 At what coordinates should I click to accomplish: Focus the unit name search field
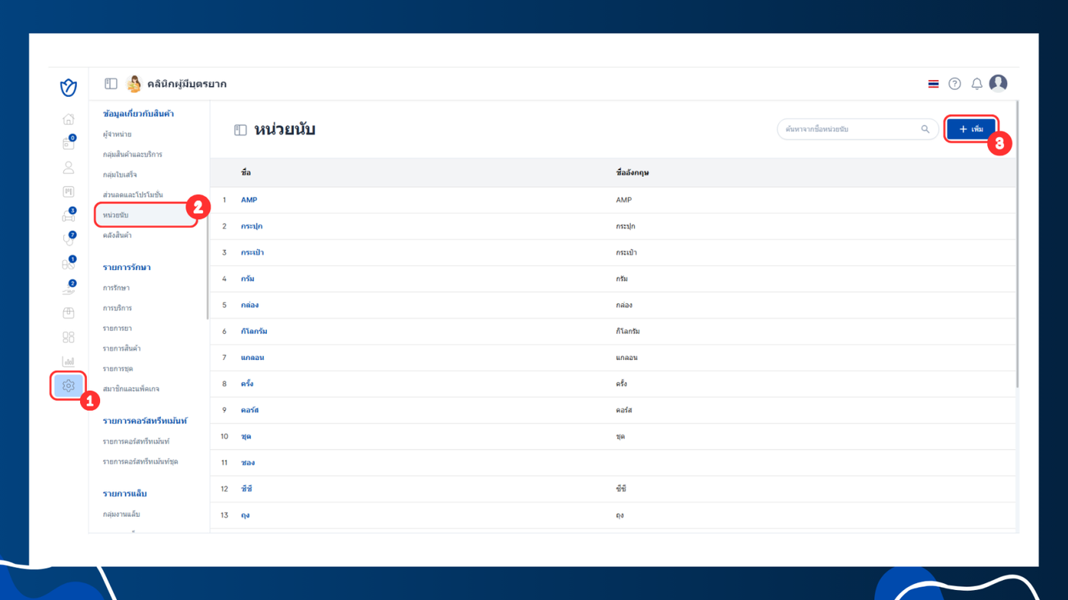pos(857,130)
